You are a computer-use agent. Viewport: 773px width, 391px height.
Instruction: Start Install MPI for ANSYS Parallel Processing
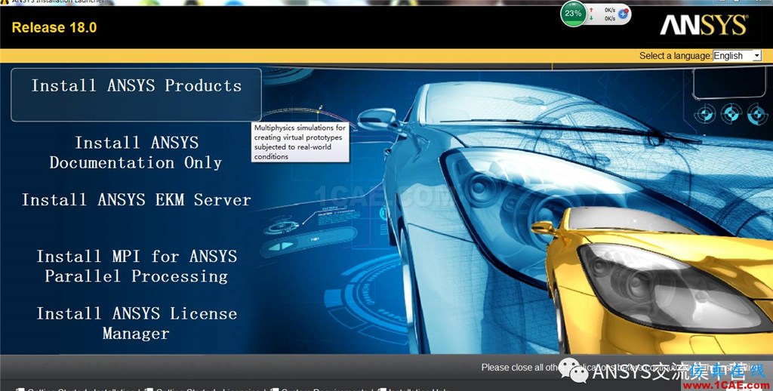point(136,266)
